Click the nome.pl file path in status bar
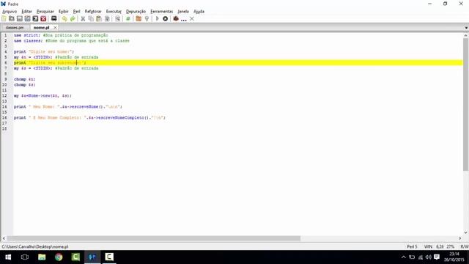This screenshot has width=469, height=264. click(x=35, y=246)
